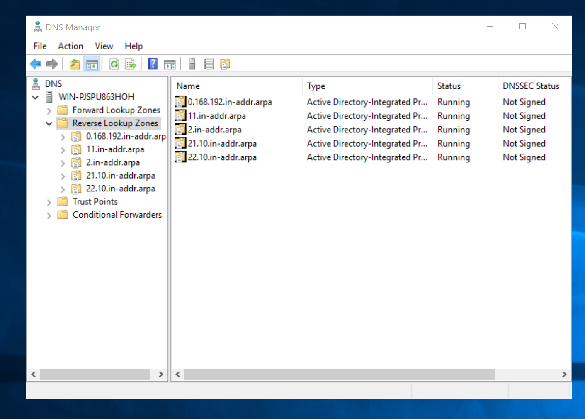Sort by the DNSSEC Status column header
This screenshot has width=585, height=419.
point(534,86)
